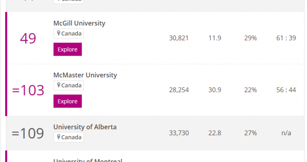Open the University of Montreal link
The image size is (307, 162).
(x=88, y=160)
